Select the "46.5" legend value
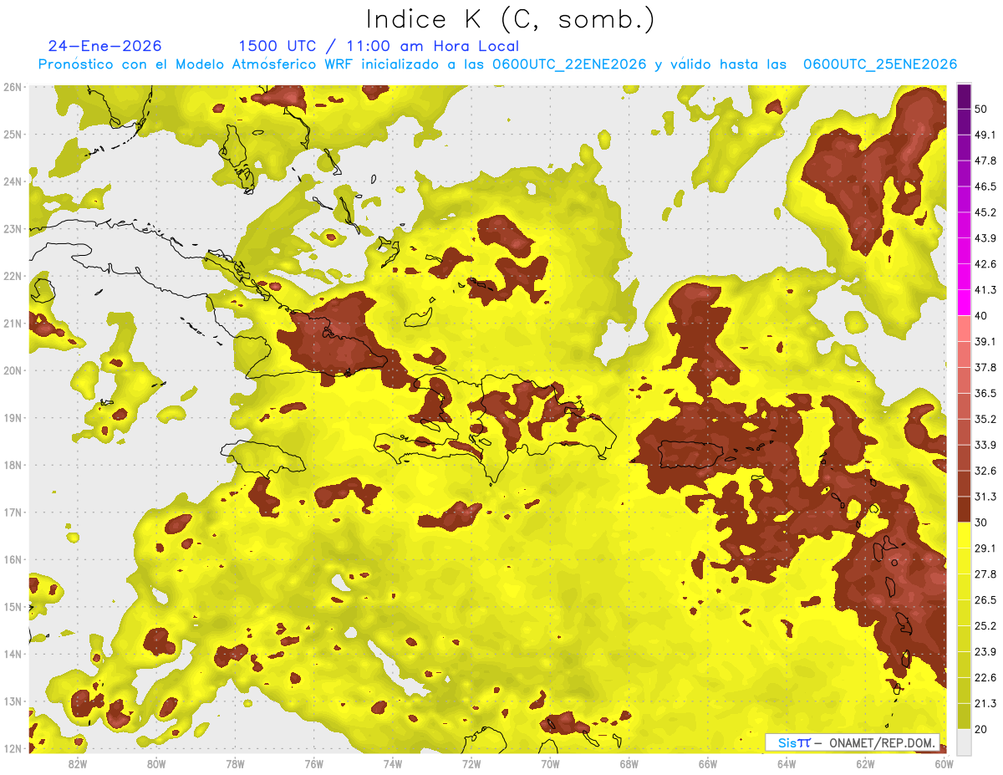The image size is (1003, 775). point(985,186)
